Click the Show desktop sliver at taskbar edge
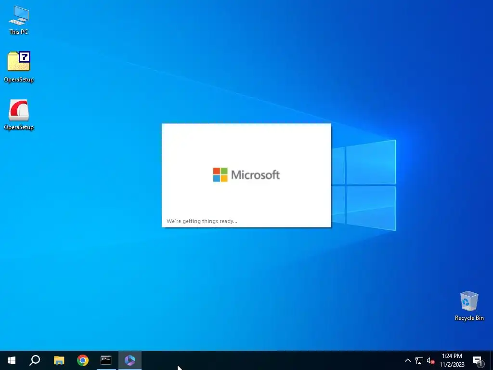This screenshot has width=493, height=370. coord(492,360)
